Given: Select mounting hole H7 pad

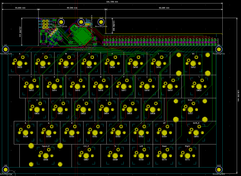Looking at the screenshot, I should coord(6,49).
